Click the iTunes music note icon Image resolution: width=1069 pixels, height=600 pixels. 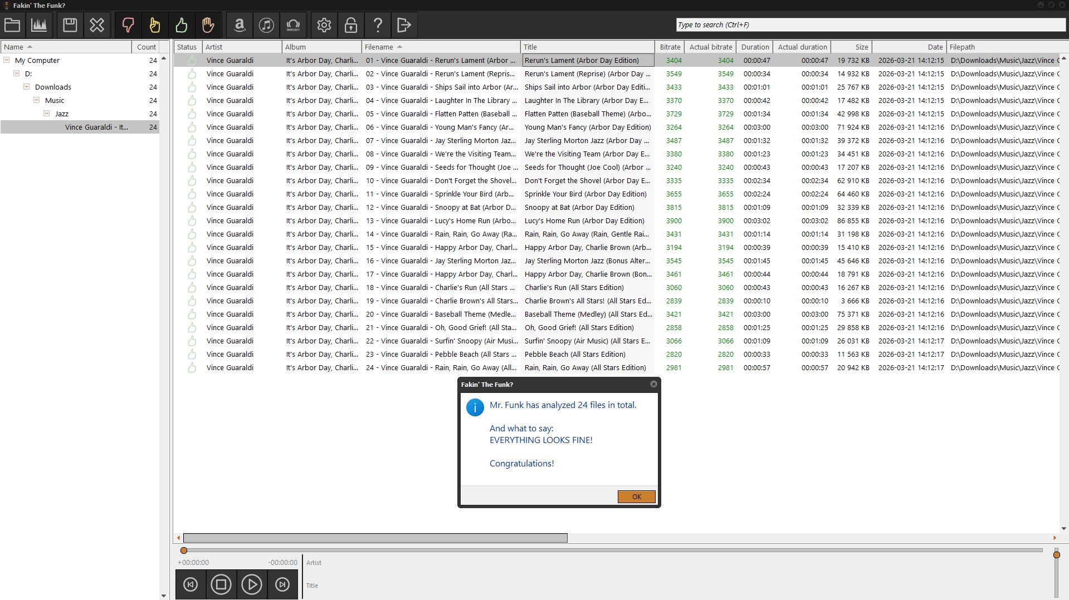pyautogui.click(x=266, y=25)
